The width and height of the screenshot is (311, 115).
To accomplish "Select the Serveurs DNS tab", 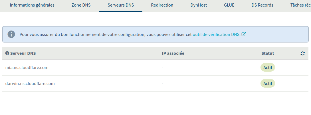I will tap(121, 5).
